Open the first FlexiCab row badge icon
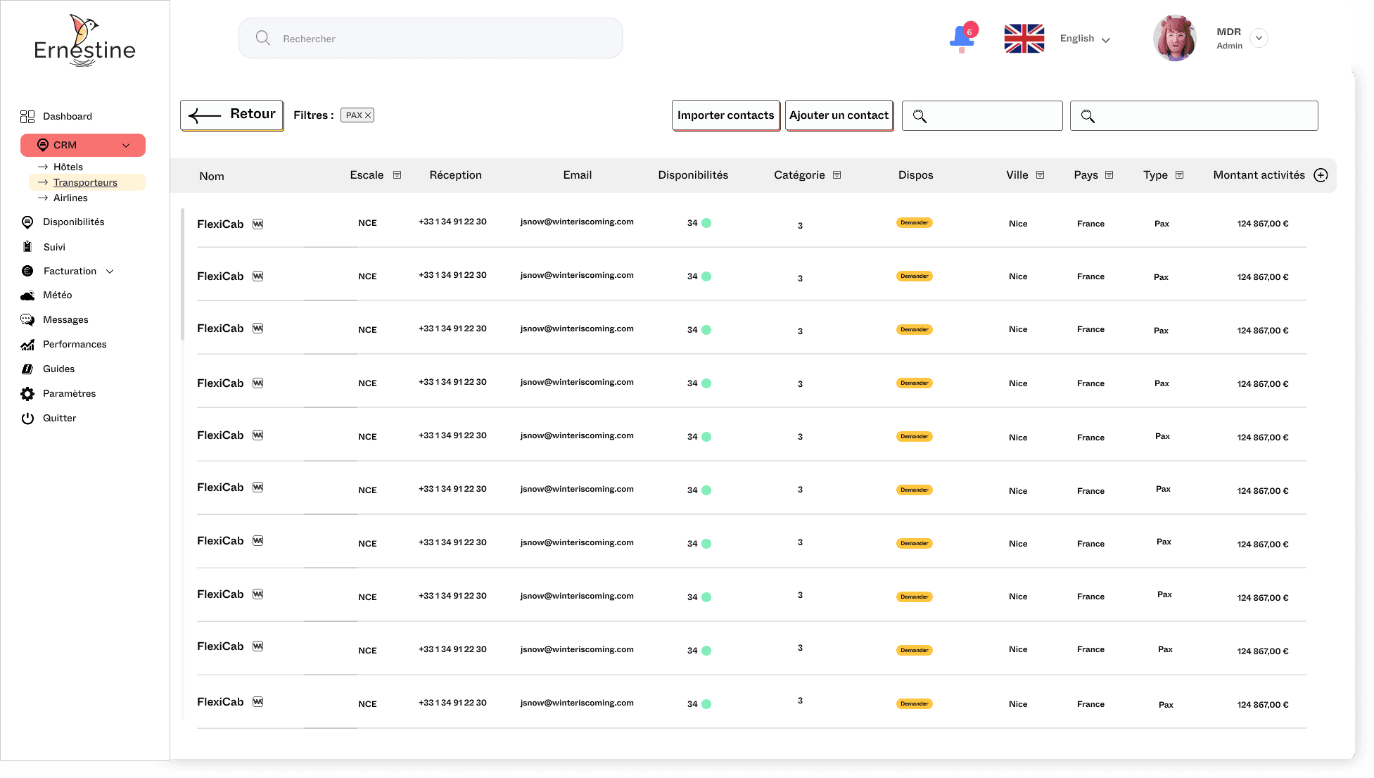Viewport: 1374px width, 778px height. point(258,224)
